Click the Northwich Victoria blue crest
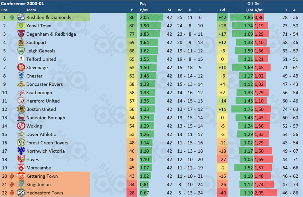303x197 pixels. point(21,151)
